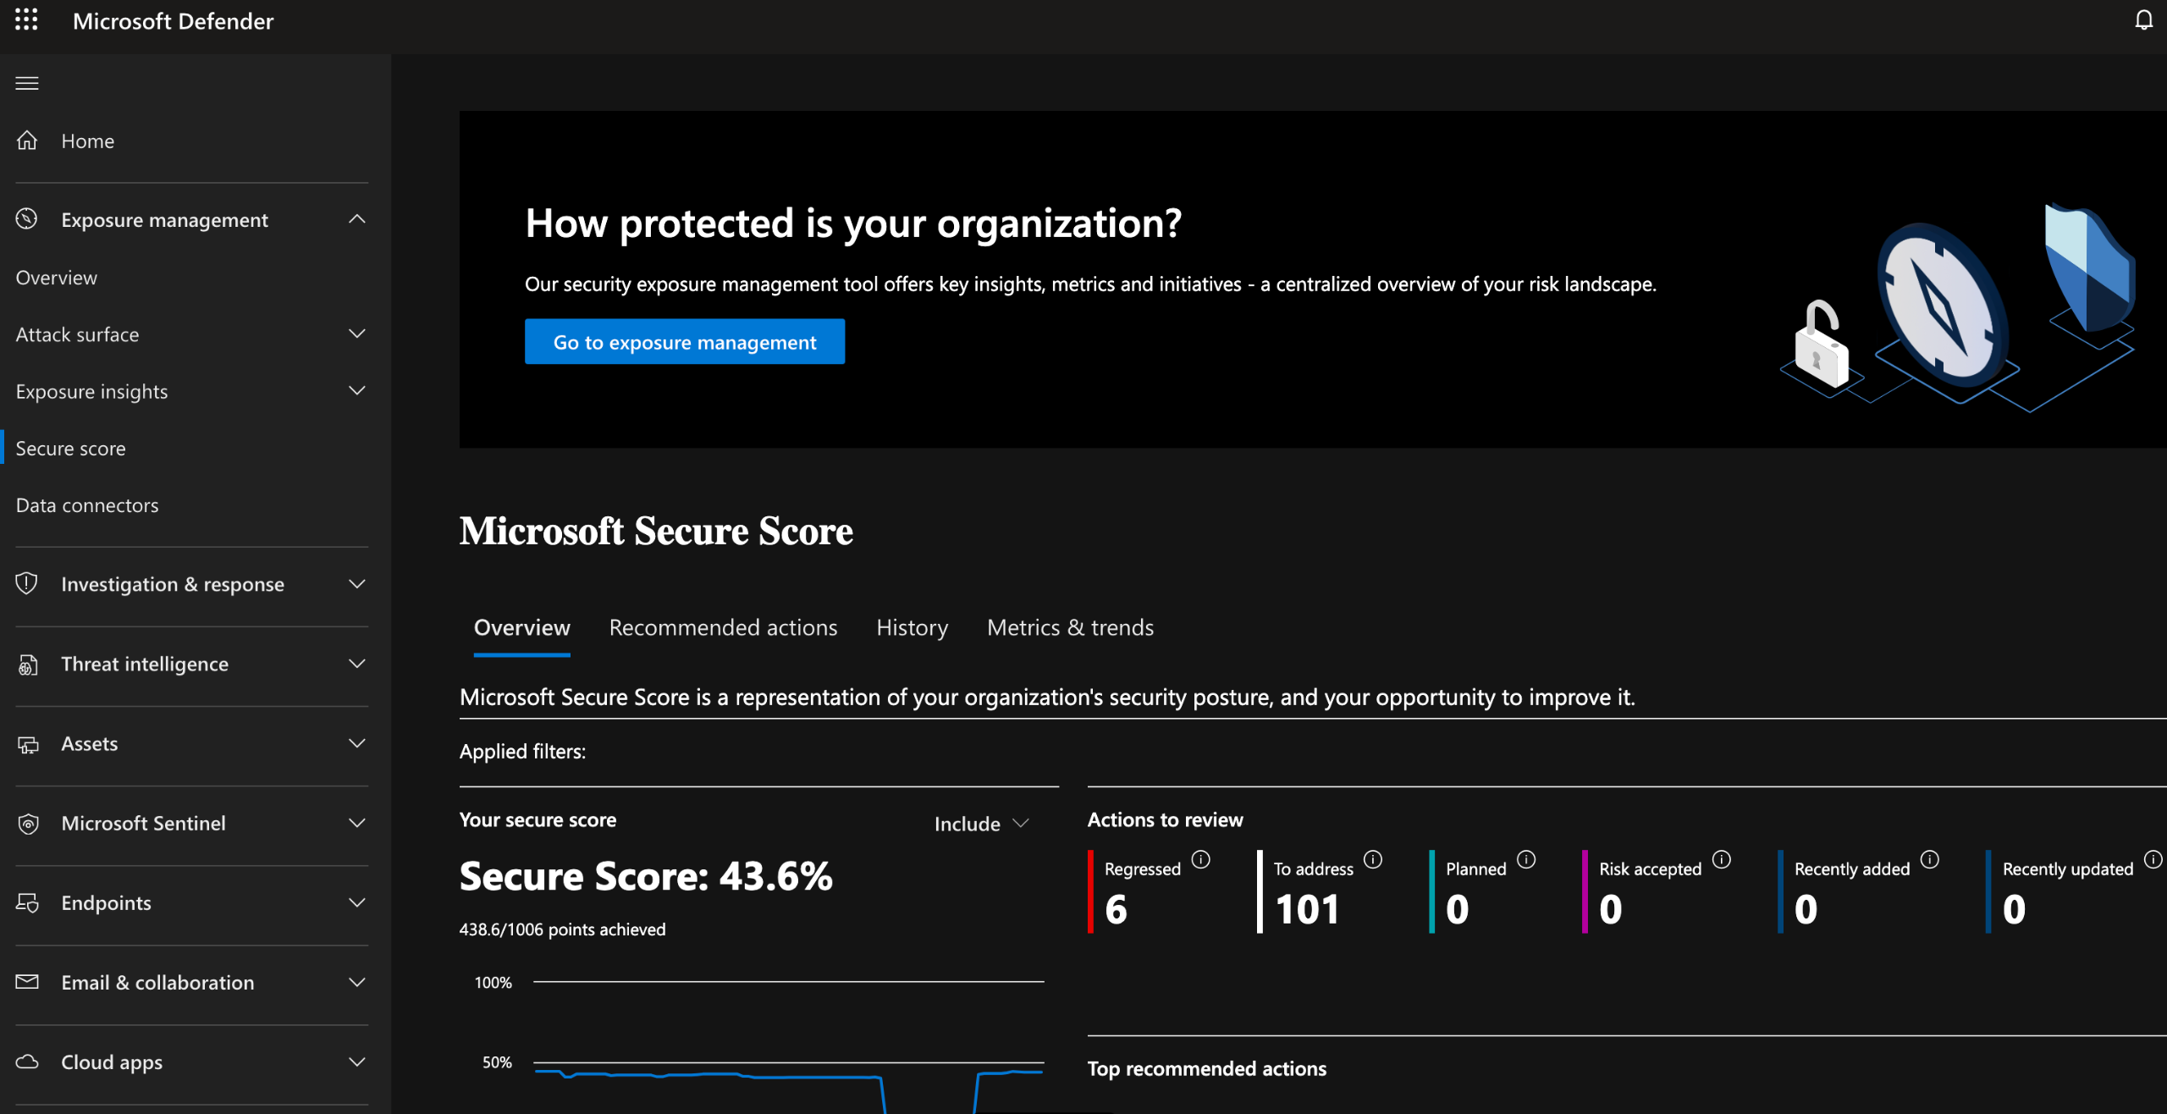The image size is (2167, 1114).
Task: Click the info icon beside Risk accepted
Action: coord(1722,860)
